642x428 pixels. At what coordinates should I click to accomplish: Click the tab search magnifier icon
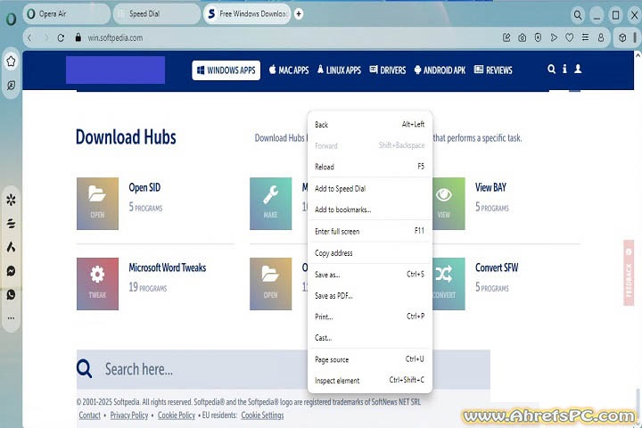[x=577, y=15]
